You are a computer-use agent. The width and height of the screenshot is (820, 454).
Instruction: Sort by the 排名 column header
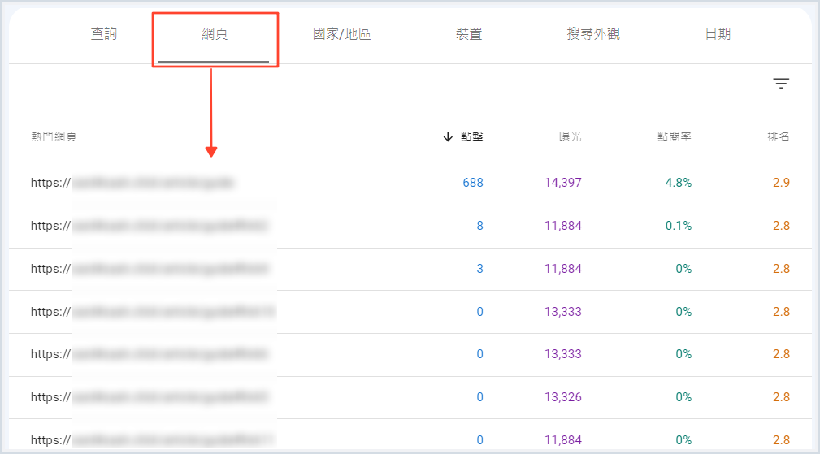click(x=778, y=136)
